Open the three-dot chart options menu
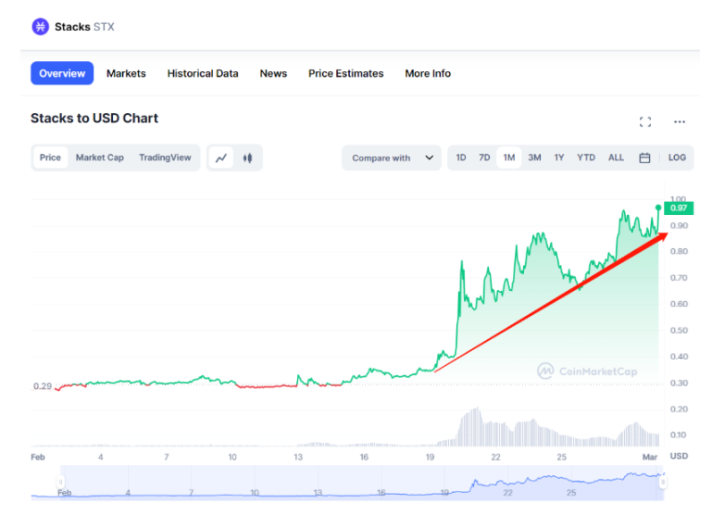This screenshot has height=516, width=712. [x=680, y=121]
